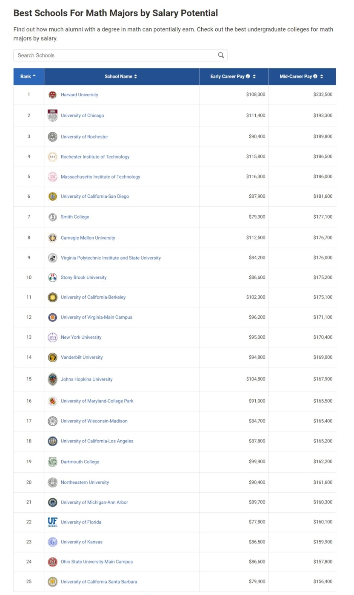The image size is (354, 595).
Task: Open the Rochester Institute of Technology link
Action: [95, 157]
